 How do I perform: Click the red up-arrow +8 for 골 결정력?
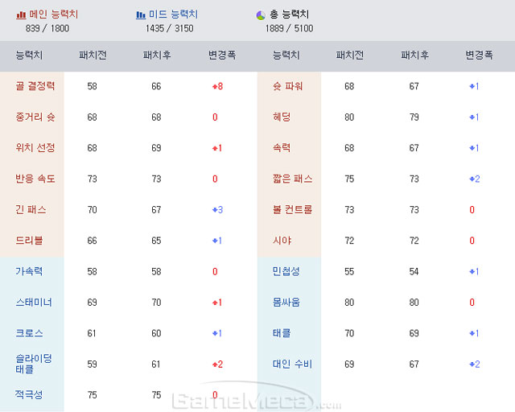(217, 86)
